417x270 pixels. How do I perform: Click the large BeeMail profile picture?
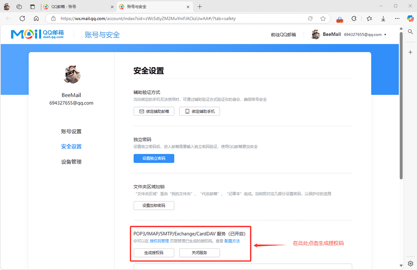72,74
